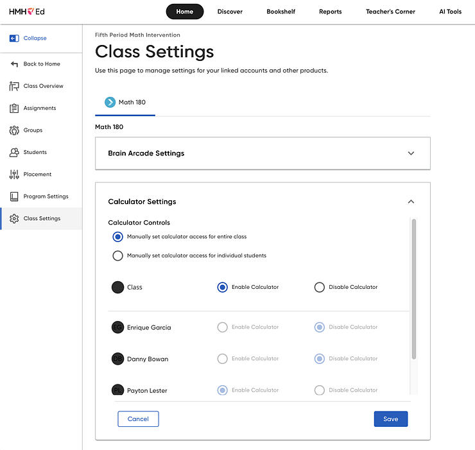Viewport: 475px width, 450px height.
Task: Select calculator access for individual students
Action: [x=118, y=255]
